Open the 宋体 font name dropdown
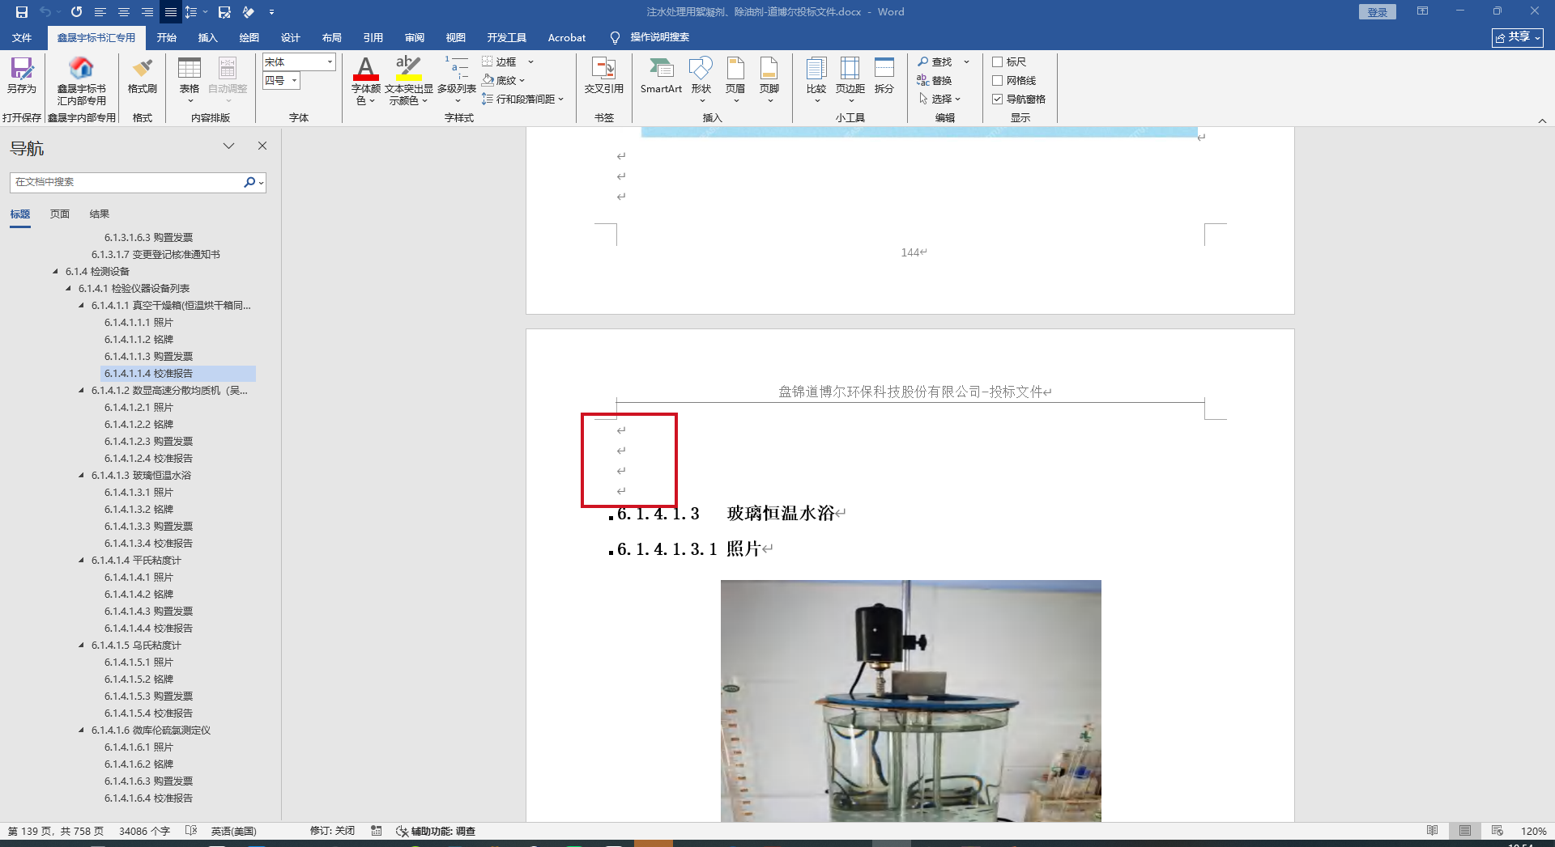1555x847 pixels. click(330, 61)
